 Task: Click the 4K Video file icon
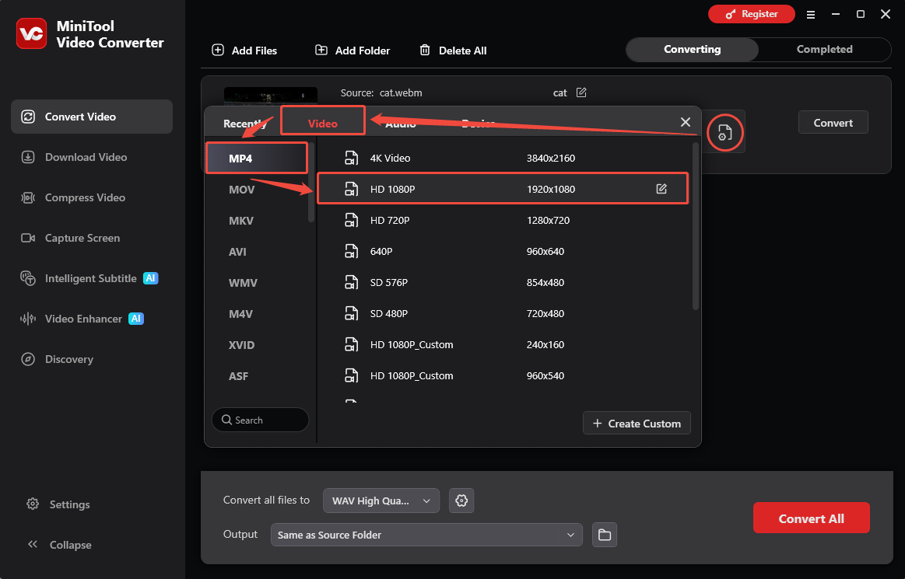[x=351, y=158]
